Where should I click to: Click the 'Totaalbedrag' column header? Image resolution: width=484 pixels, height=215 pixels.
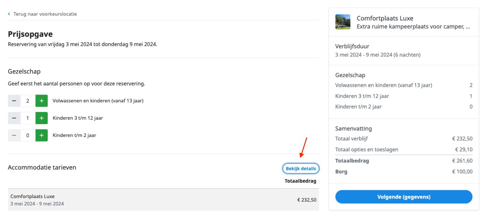tap(300, 181)
